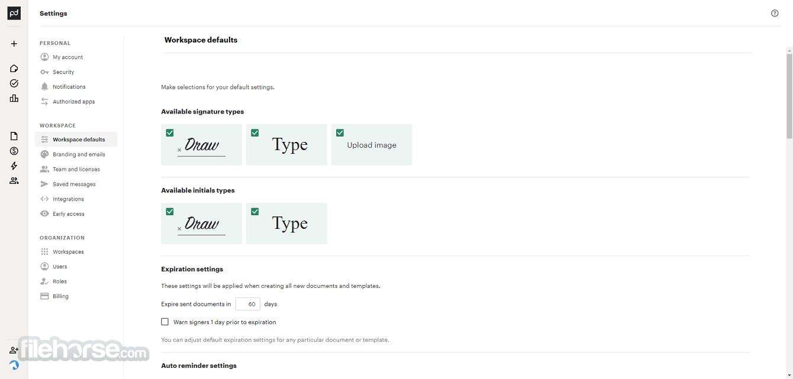Click the Authorized apps arrows icon
Screen dimensions: 793x379
[44, 101]
